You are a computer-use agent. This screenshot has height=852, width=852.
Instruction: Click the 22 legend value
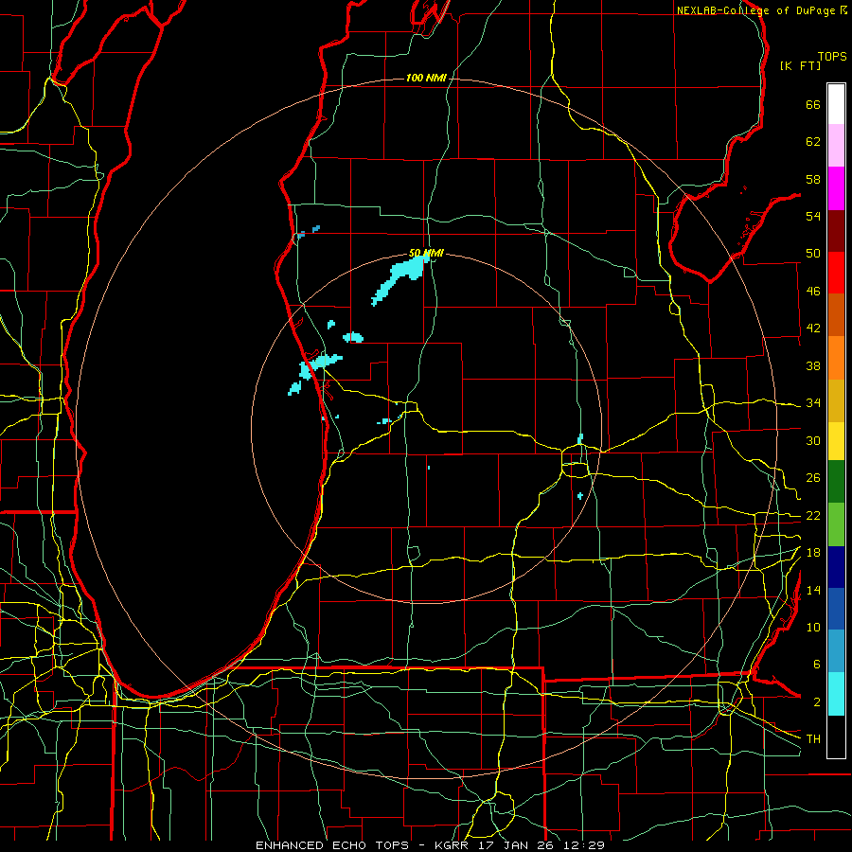coord(813,515)
